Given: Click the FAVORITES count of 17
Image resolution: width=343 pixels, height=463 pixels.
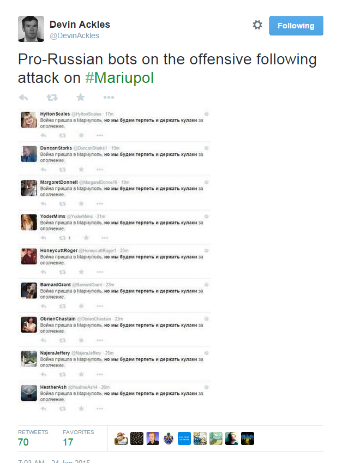Looking at the screenshot, I should click(68, 442).
